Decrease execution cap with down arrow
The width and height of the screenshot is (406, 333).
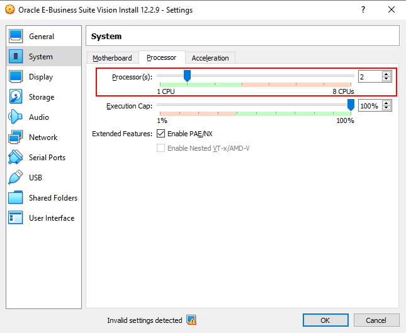[386, 108]
